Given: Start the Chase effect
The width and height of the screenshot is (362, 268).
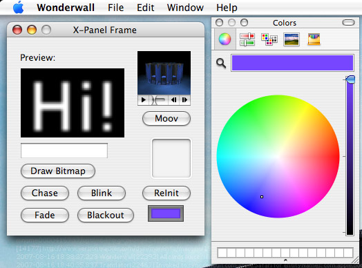Looking at the screenshot, I should point(45,193).
